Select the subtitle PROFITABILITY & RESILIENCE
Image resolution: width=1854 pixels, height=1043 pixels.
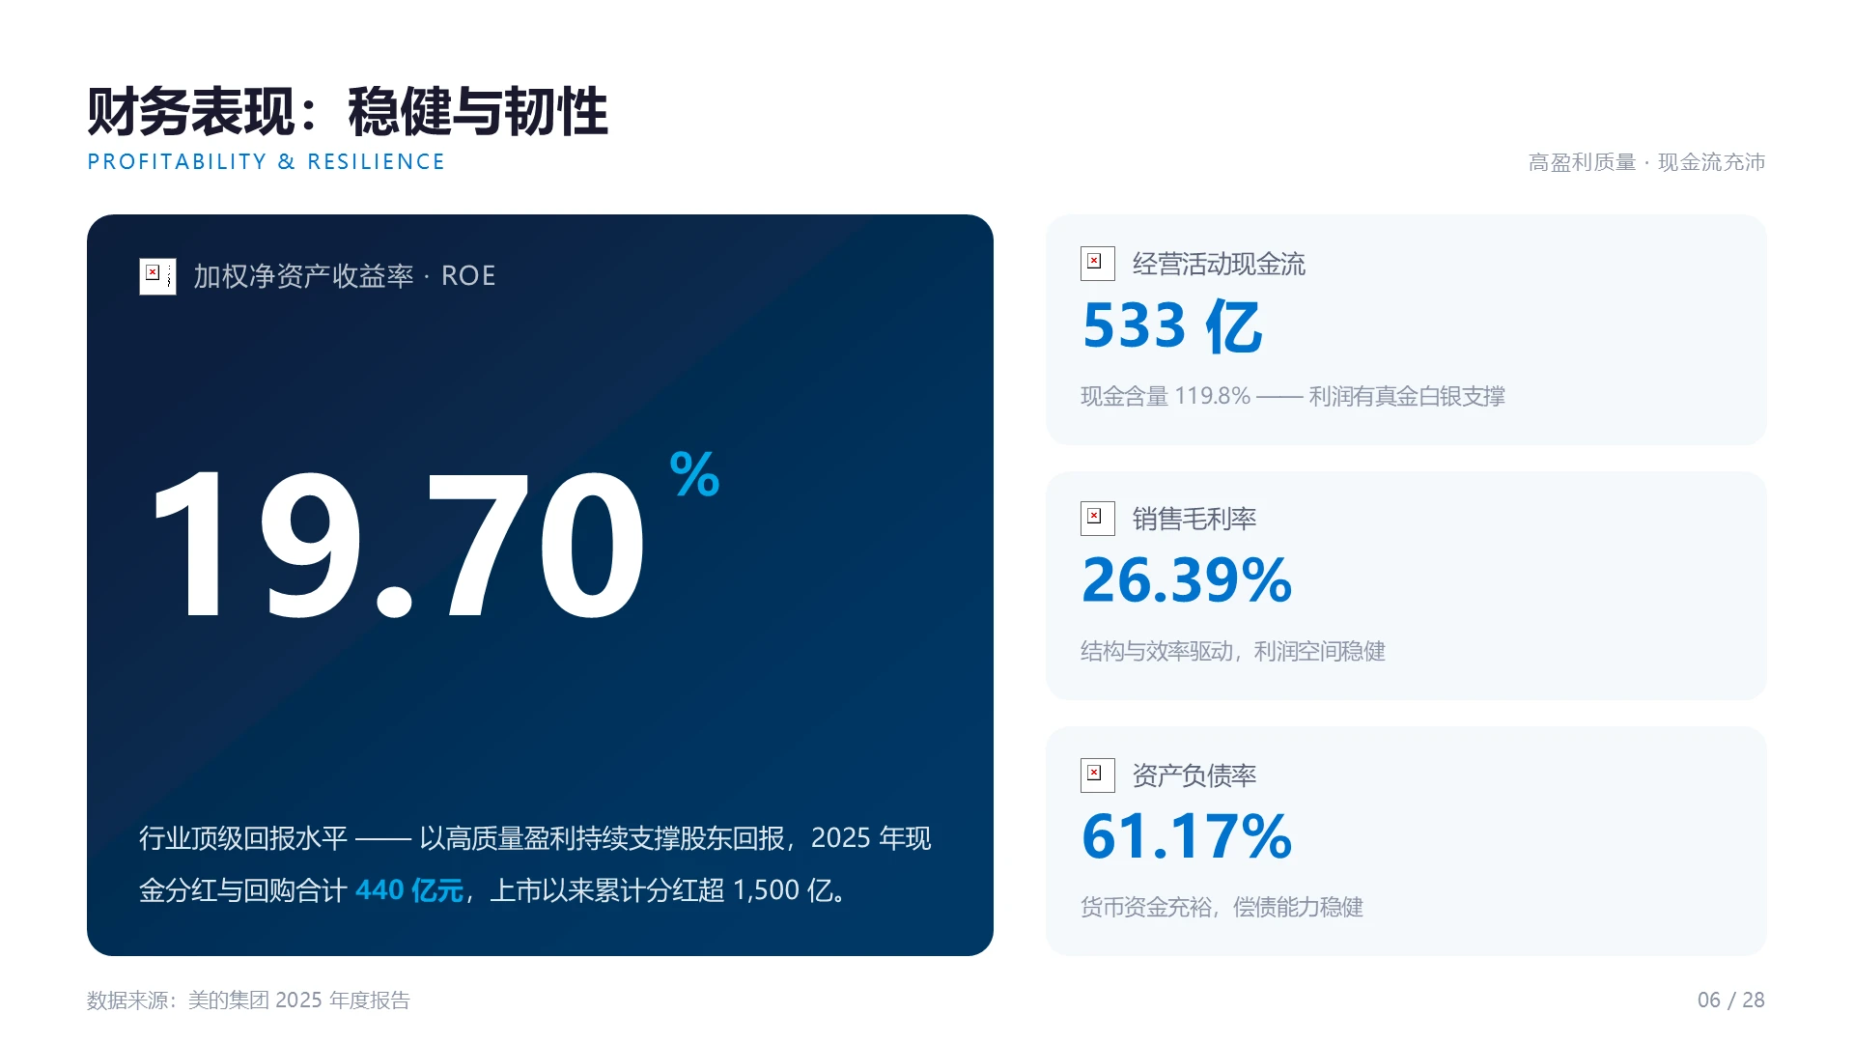267,162
